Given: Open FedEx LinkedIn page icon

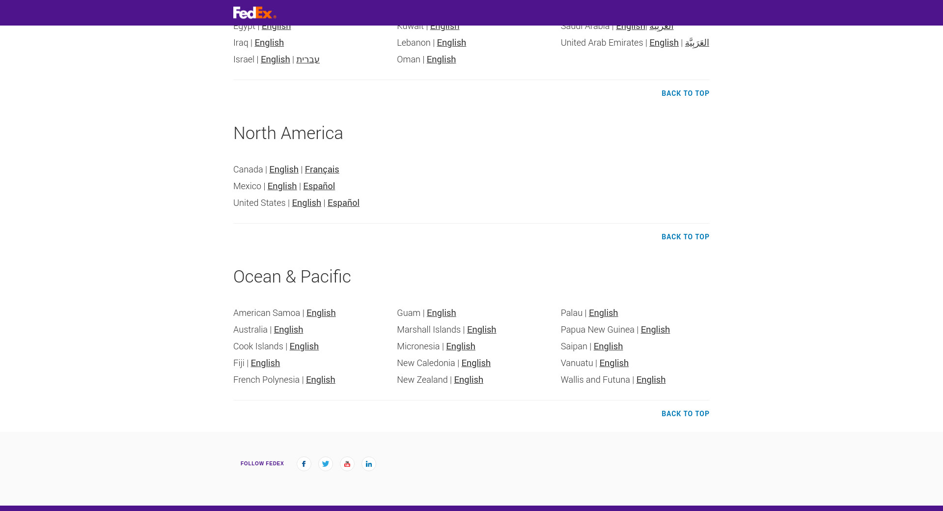Looking at the screenshot, I should coord(368,464).
